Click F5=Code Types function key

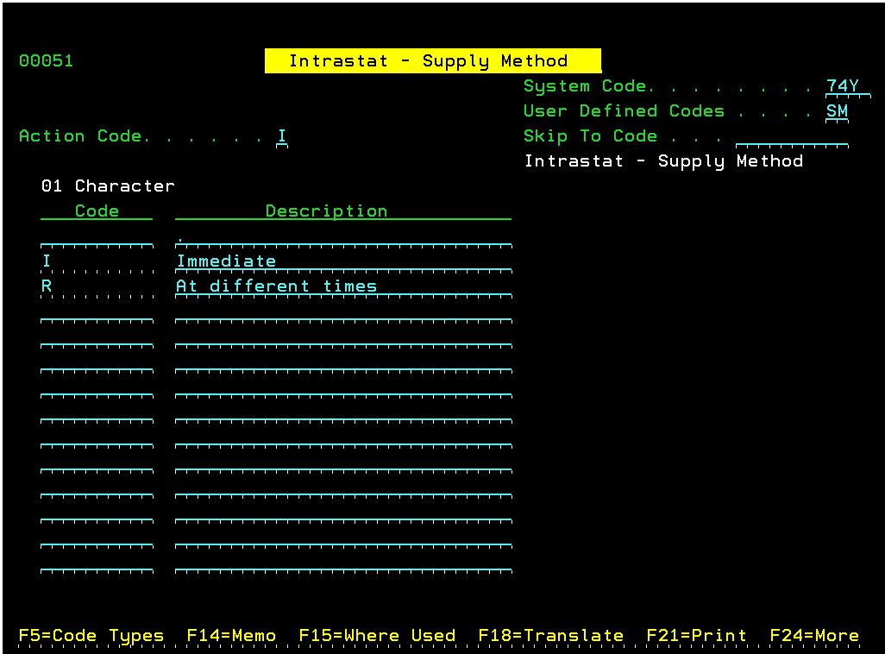click(91, 635)
